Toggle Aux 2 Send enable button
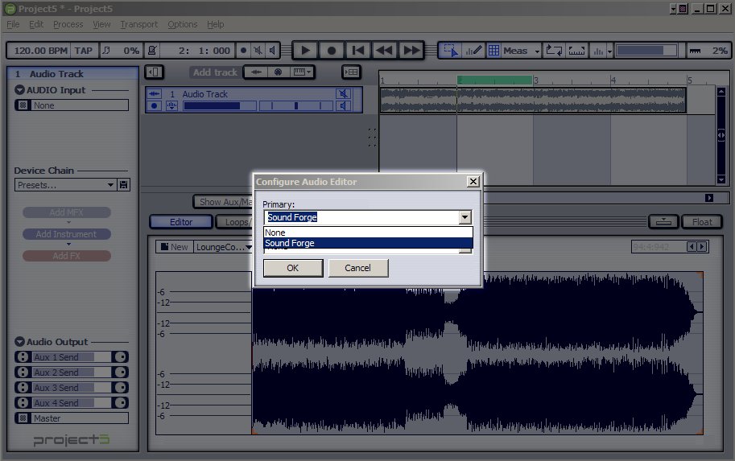Image resolution: width=735 pixels, height=461 pixels. (23, 372)
